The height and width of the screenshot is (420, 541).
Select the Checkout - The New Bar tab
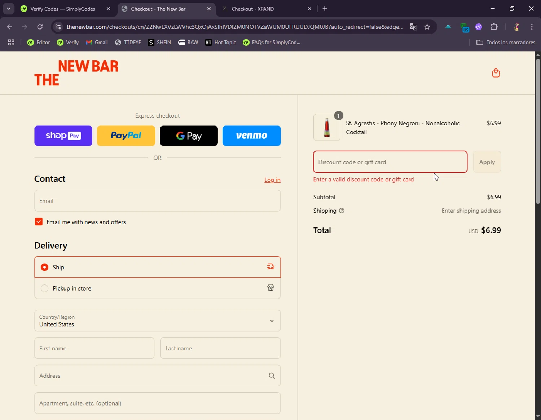coord(158,9)
